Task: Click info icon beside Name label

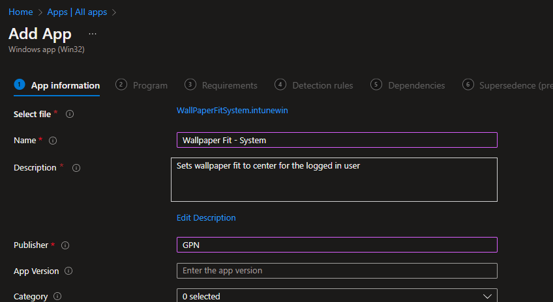Action: [x=53, y=141]
